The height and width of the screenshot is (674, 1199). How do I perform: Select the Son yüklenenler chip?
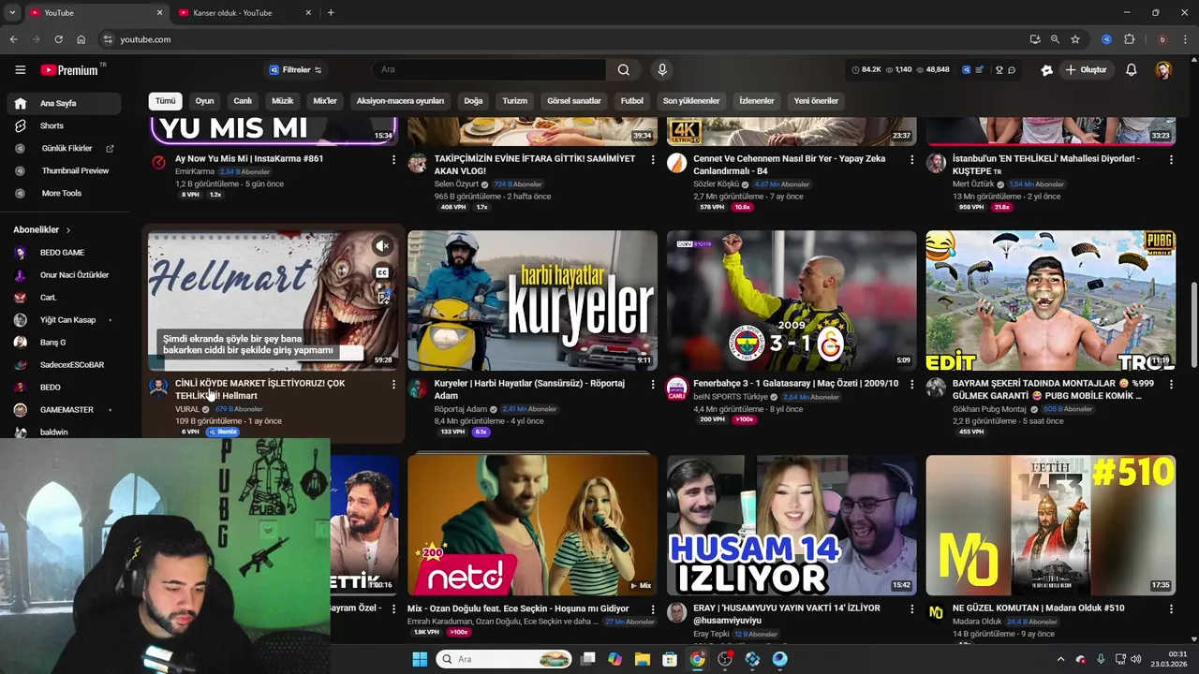691,101
